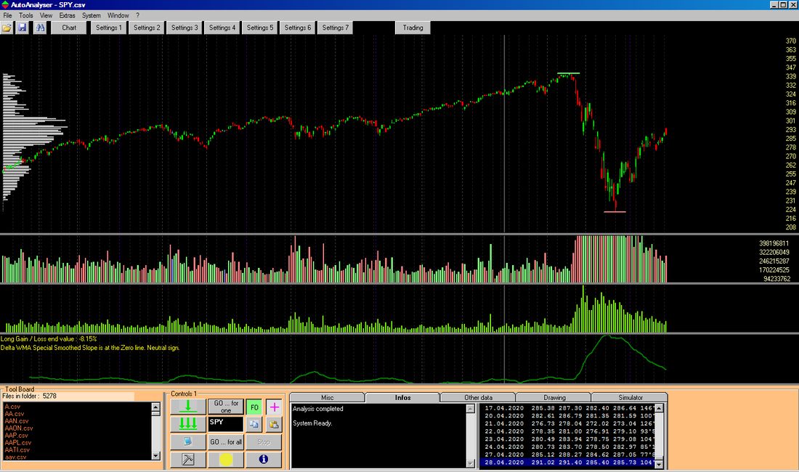Open the Extras menu

[x=67, y=15]
